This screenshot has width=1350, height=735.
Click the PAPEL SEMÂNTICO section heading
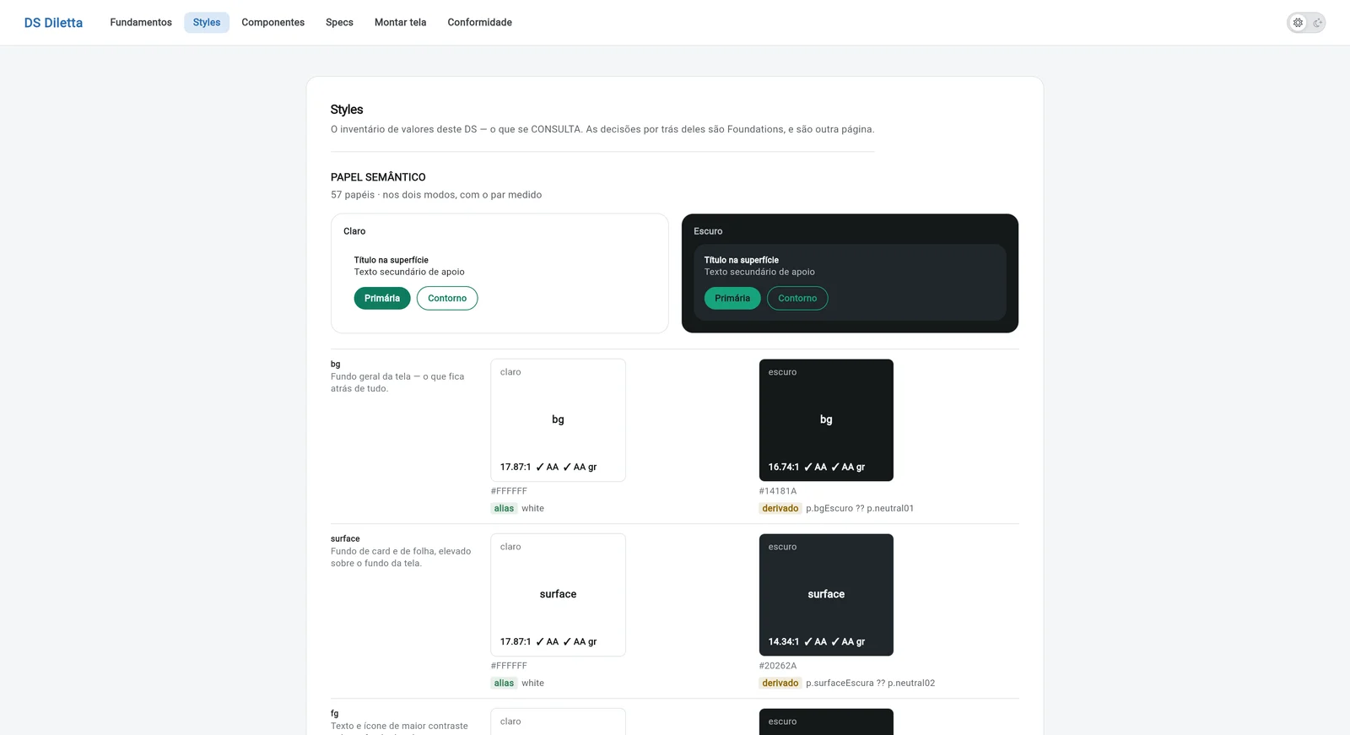378,177
